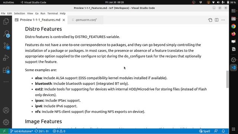
Task: Click the bold 'alsa' list item
Action: point(38,78)
